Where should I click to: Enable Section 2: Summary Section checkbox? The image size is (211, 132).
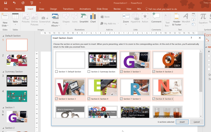click(89, 72)
